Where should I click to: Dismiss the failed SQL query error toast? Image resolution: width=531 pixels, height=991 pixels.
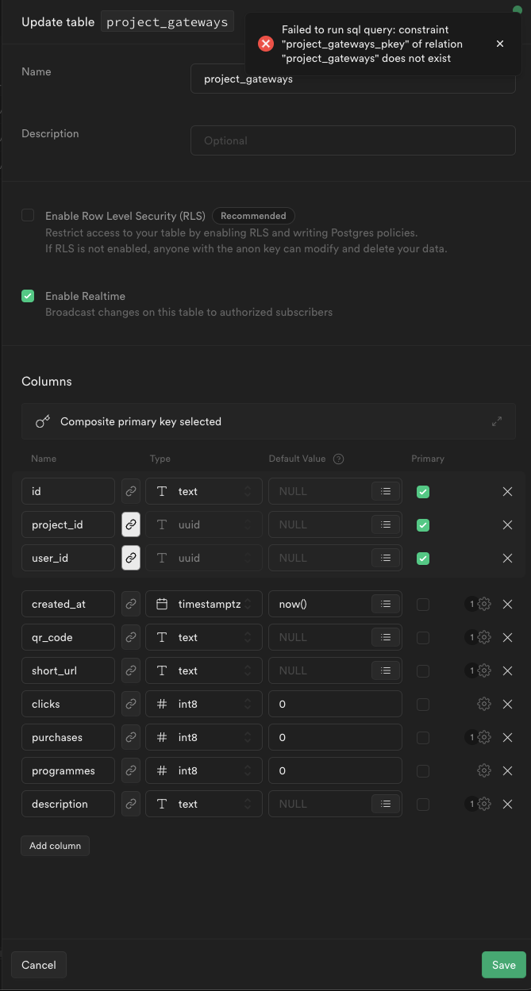[x=500, y=44]
